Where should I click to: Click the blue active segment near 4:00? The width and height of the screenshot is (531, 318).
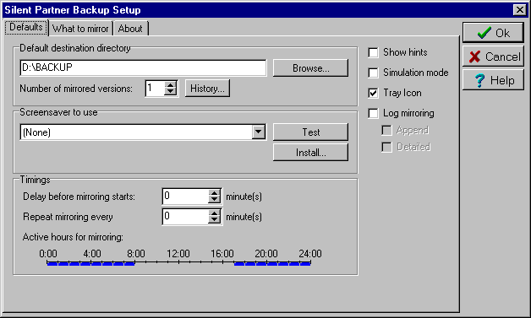(x=91, y=263)
